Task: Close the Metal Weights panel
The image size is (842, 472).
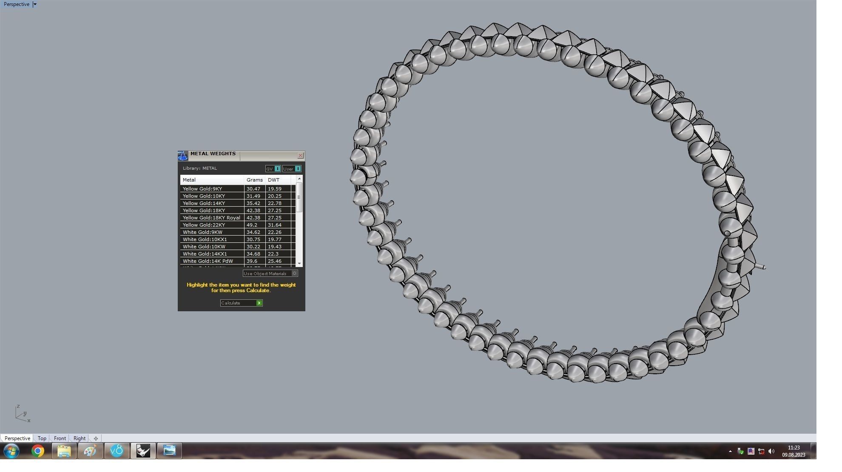Action: click(300, 156)
